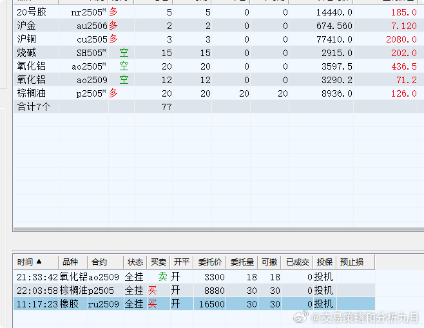Select order placed at 21:33:42

[37, 277]
